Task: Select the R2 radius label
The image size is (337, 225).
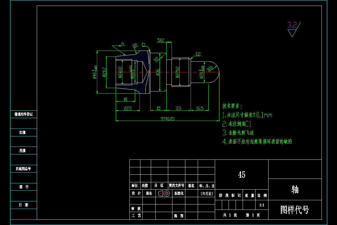Action: point(156,59)
